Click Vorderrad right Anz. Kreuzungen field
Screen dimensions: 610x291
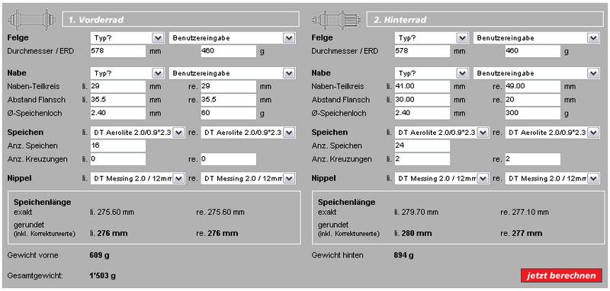click(x=228, y=159)
